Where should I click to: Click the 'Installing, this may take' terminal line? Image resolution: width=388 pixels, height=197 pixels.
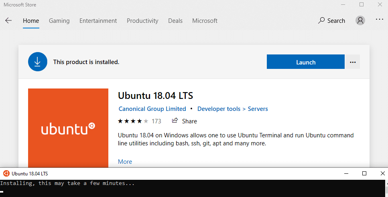(67, 183)
